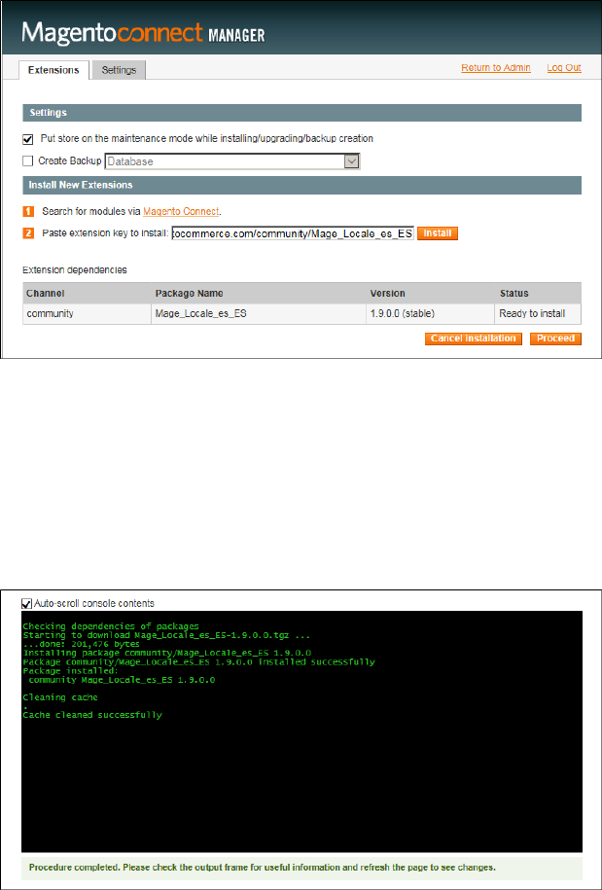Select the Mage_Locale_es_ES package name cell
The image size is (602, 890).
tap(259, 313)
